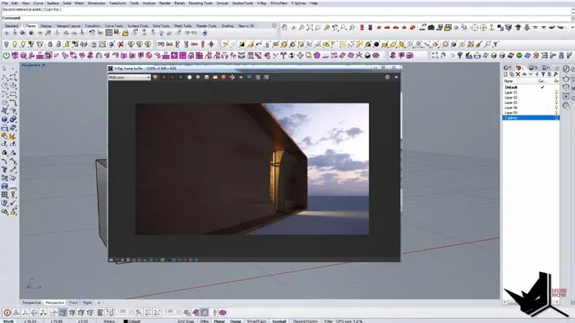
Task: Toggle Planar in status bar
Action: point(219,321)
